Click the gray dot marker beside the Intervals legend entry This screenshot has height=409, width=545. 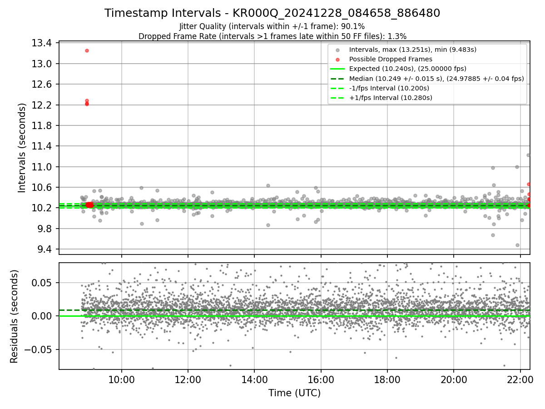[337, 50]
